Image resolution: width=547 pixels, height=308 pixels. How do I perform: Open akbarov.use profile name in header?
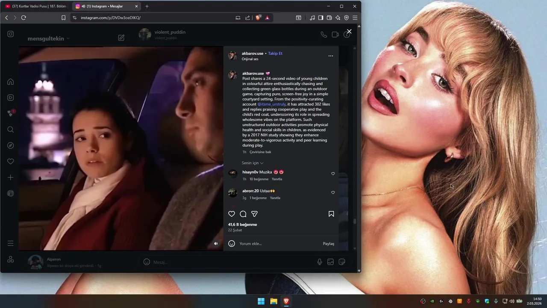(253, 53)
